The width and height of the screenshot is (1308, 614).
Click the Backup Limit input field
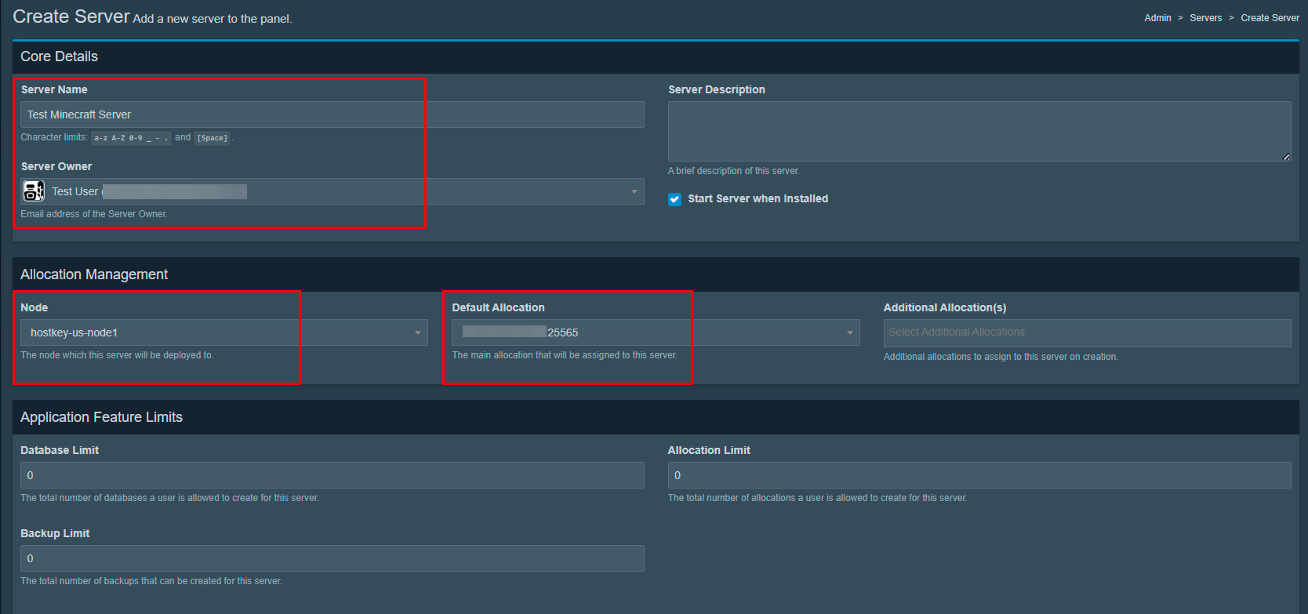pyautogui.click(x=332, y=558)
